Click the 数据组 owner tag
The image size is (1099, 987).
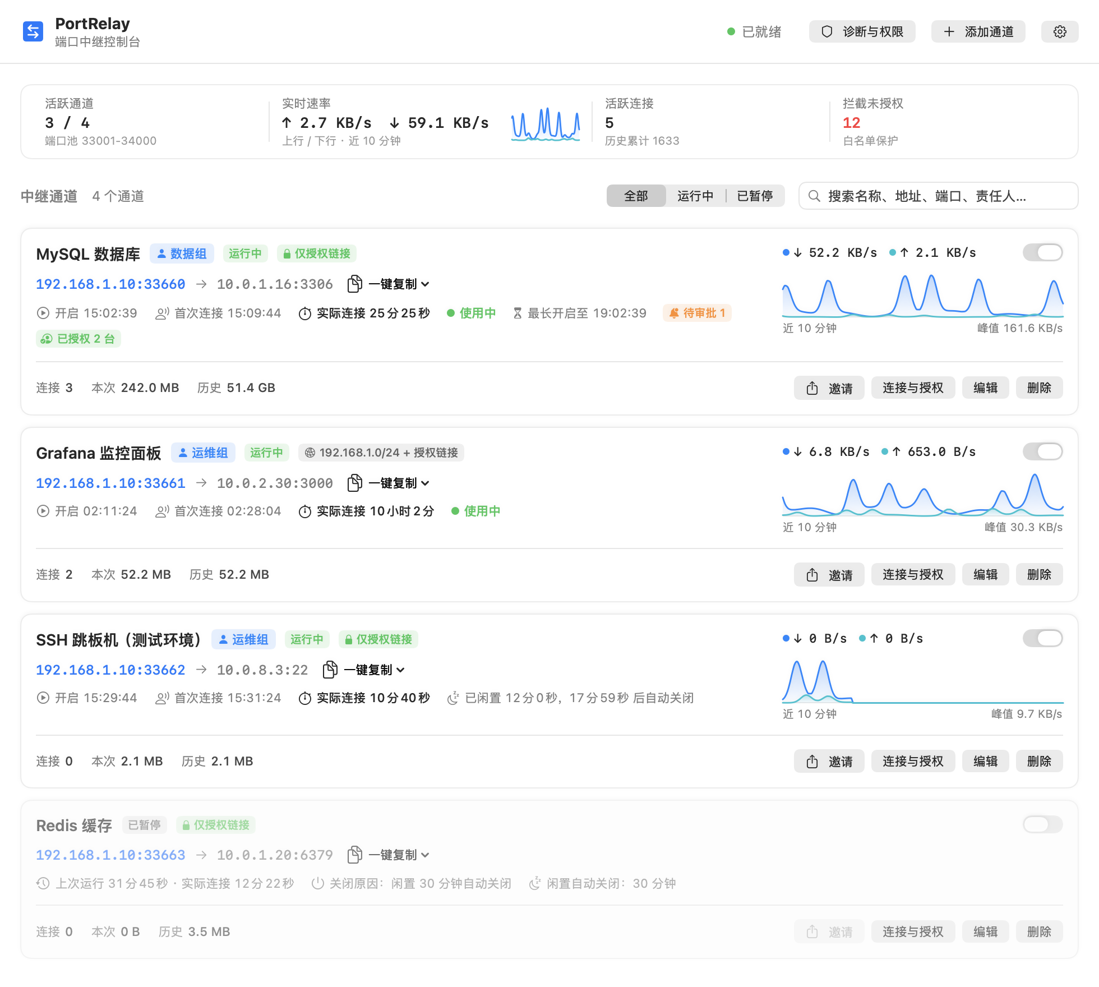point(182,253)
